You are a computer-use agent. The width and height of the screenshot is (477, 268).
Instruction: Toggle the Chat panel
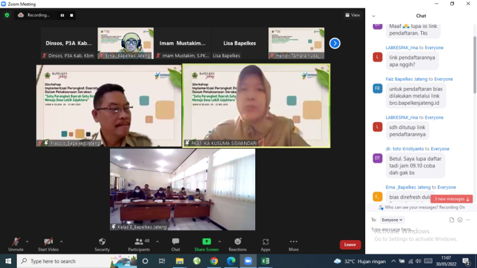176,244
